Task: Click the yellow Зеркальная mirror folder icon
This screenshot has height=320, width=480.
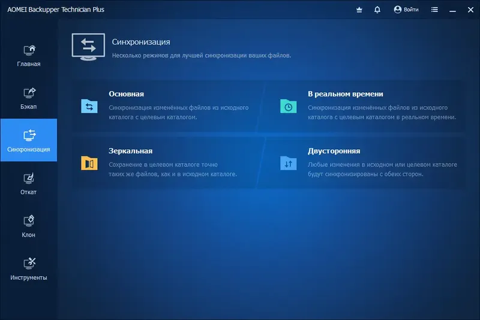Action: coord(89,163)
